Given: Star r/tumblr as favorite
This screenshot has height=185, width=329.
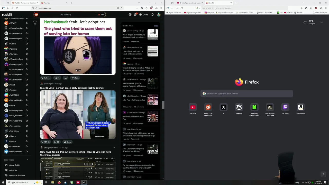Looking at the screenshot, I should [27, 141].
